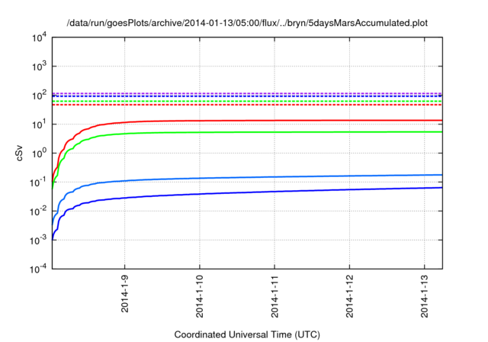488x342 pixels.
Task: Click the 10^-2 y-axis tick label
Action: pyautogui.click(x=38, y=211)
